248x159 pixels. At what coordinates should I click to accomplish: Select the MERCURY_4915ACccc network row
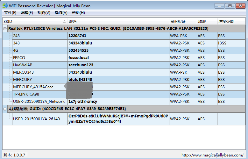(129, 87)
